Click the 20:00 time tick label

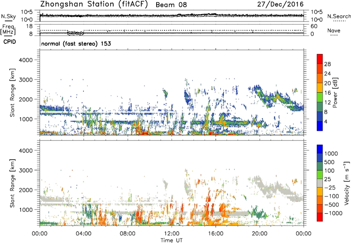coord(260,234)
